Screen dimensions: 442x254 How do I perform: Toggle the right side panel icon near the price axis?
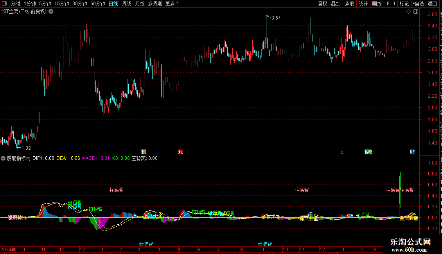(x=416, y=12)
